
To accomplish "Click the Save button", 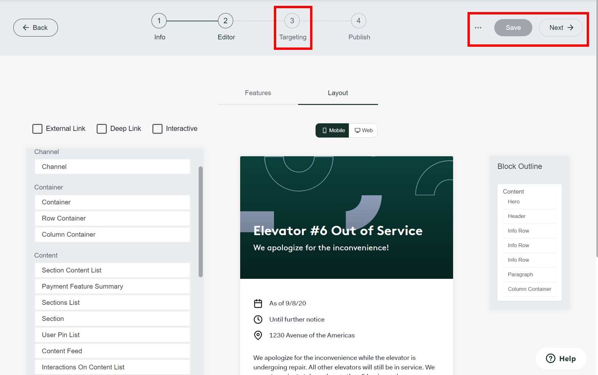I will pyautogui.click(x=513, y=28).
